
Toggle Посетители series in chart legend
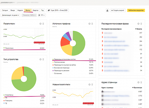(8, 48)
